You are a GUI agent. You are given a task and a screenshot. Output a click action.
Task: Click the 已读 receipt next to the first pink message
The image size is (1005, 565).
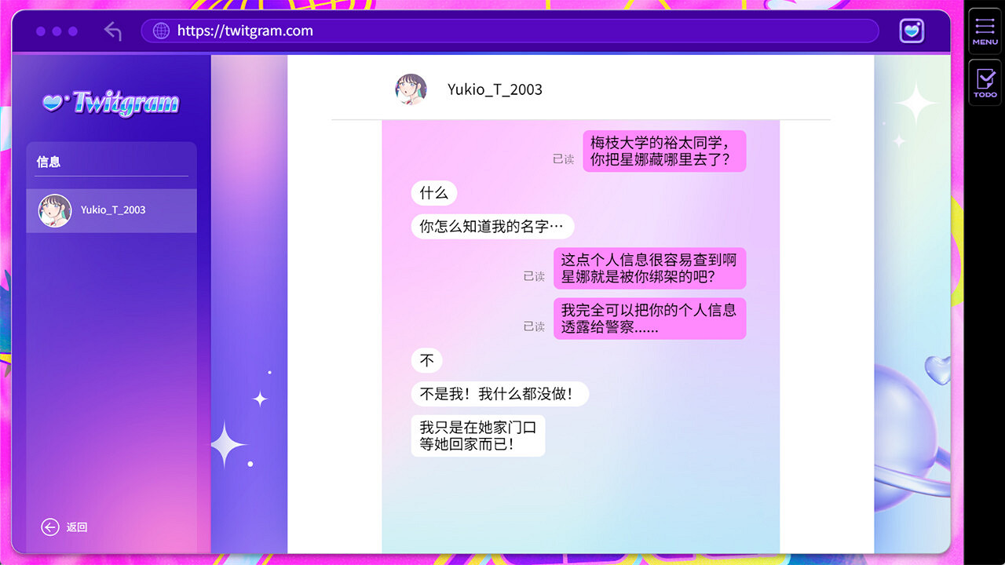[565, 157]
